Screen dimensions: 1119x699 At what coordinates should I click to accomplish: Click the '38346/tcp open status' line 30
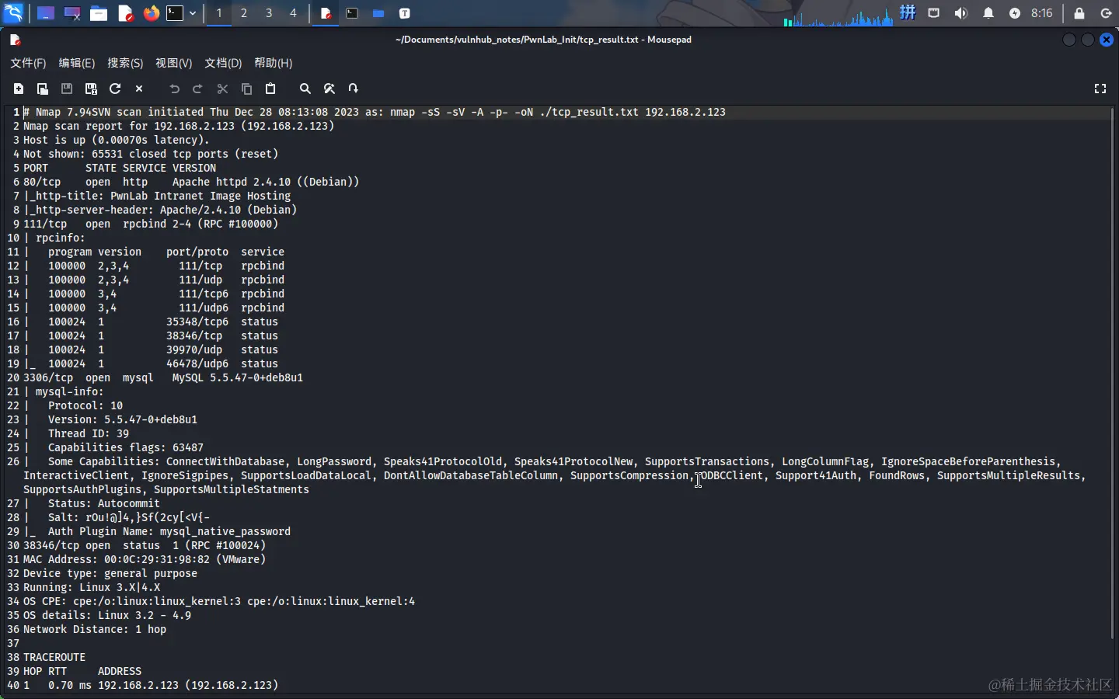tap(145, 545)
